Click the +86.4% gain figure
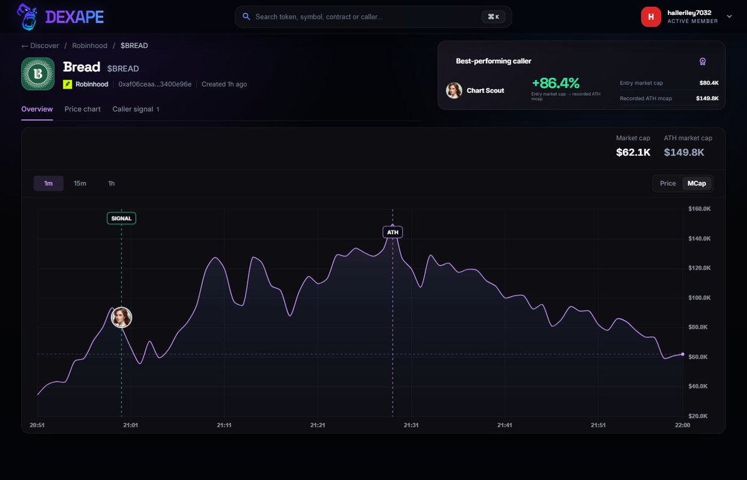The width and height of the screenshot is (747, 480). (x=556, y=83)
